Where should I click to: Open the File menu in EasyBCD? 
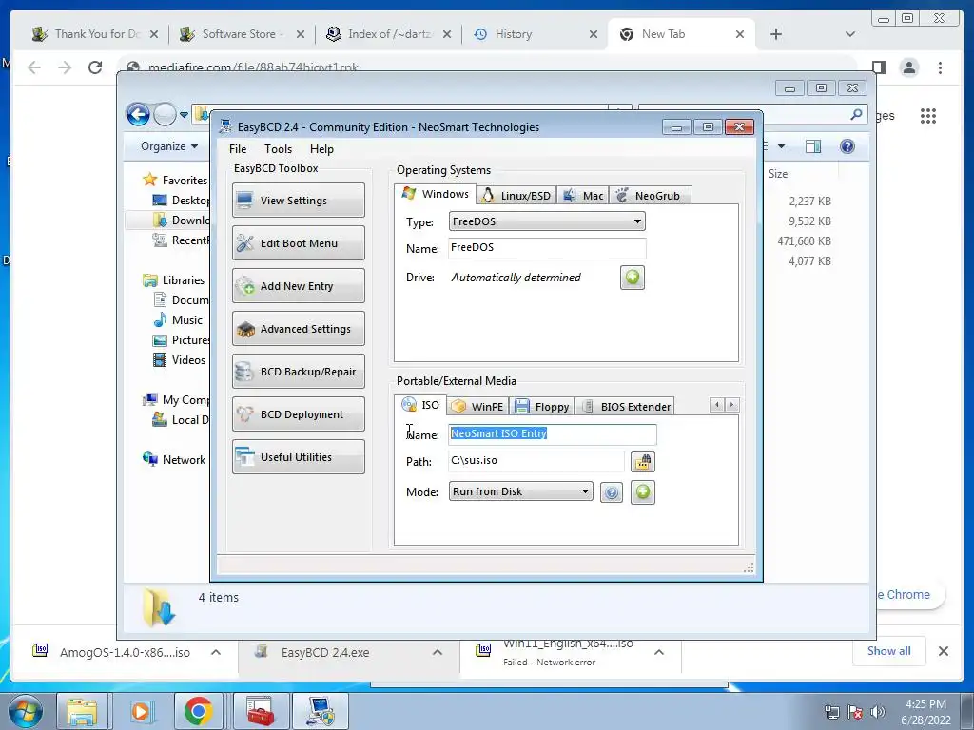[x=237, y=149]
